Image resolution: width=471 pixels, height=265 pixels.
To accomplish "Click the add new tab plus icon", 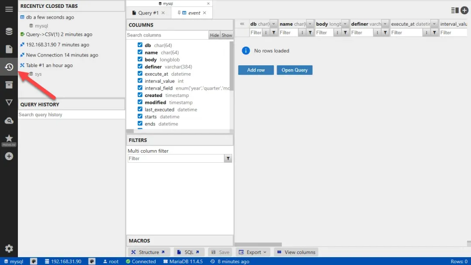I will coord(464,10).
